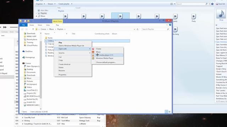Open Music Tools Play ribbon tab
Screen dimensions: 227x127
pos(57,25)
